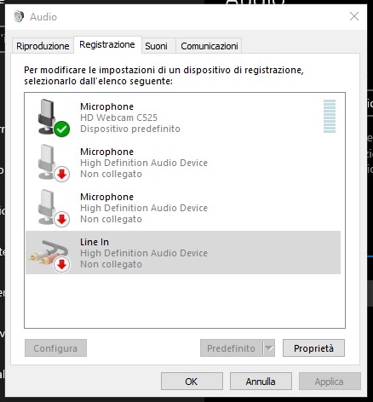373x402 pixels.
Task: Cancel the dialog with Annulla
Action: [261, 382]
